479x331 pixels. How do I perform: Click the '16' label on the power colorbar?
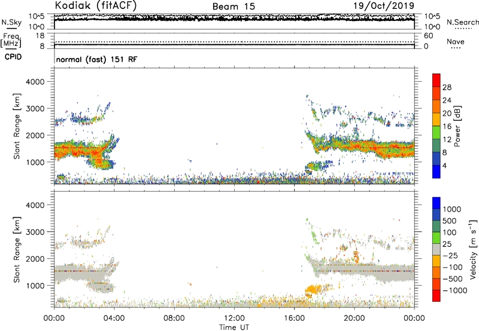(x=447, y=127)
